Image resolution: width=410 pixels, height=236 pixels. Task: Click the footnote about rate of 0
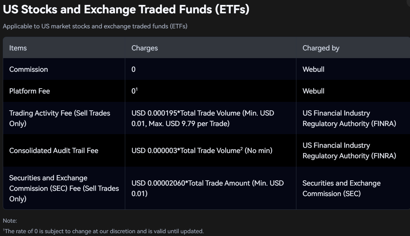(103, 231)
